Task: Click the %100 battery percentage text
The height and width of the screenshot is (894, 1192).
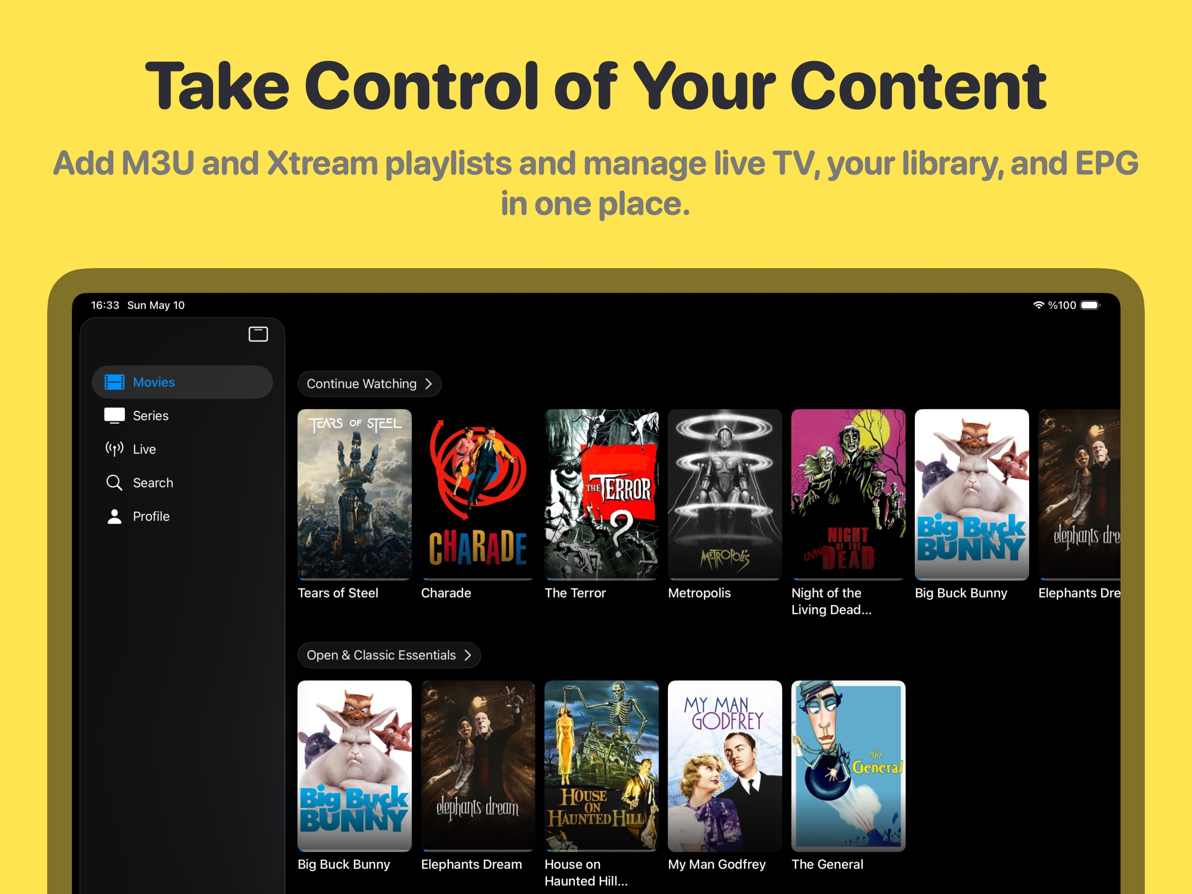Action: coord(1062,305)
